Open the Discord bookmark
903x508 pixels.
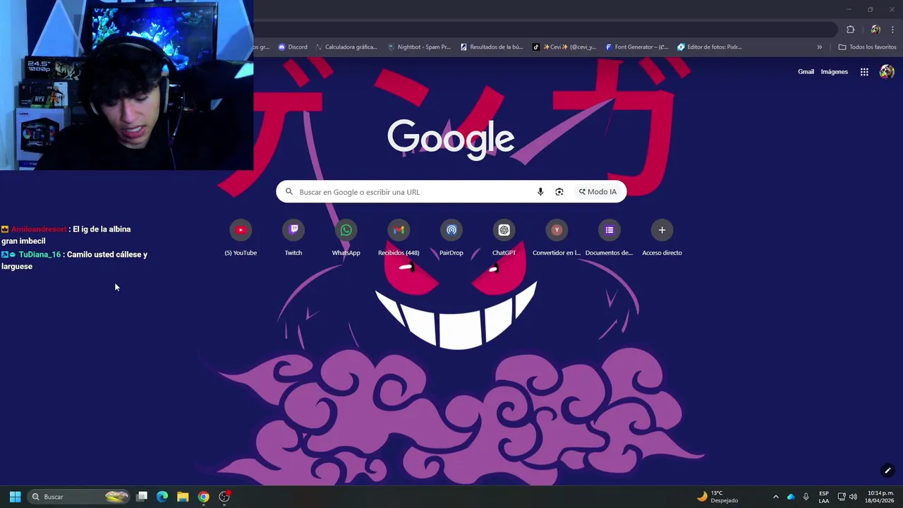[x=293, y=47]
